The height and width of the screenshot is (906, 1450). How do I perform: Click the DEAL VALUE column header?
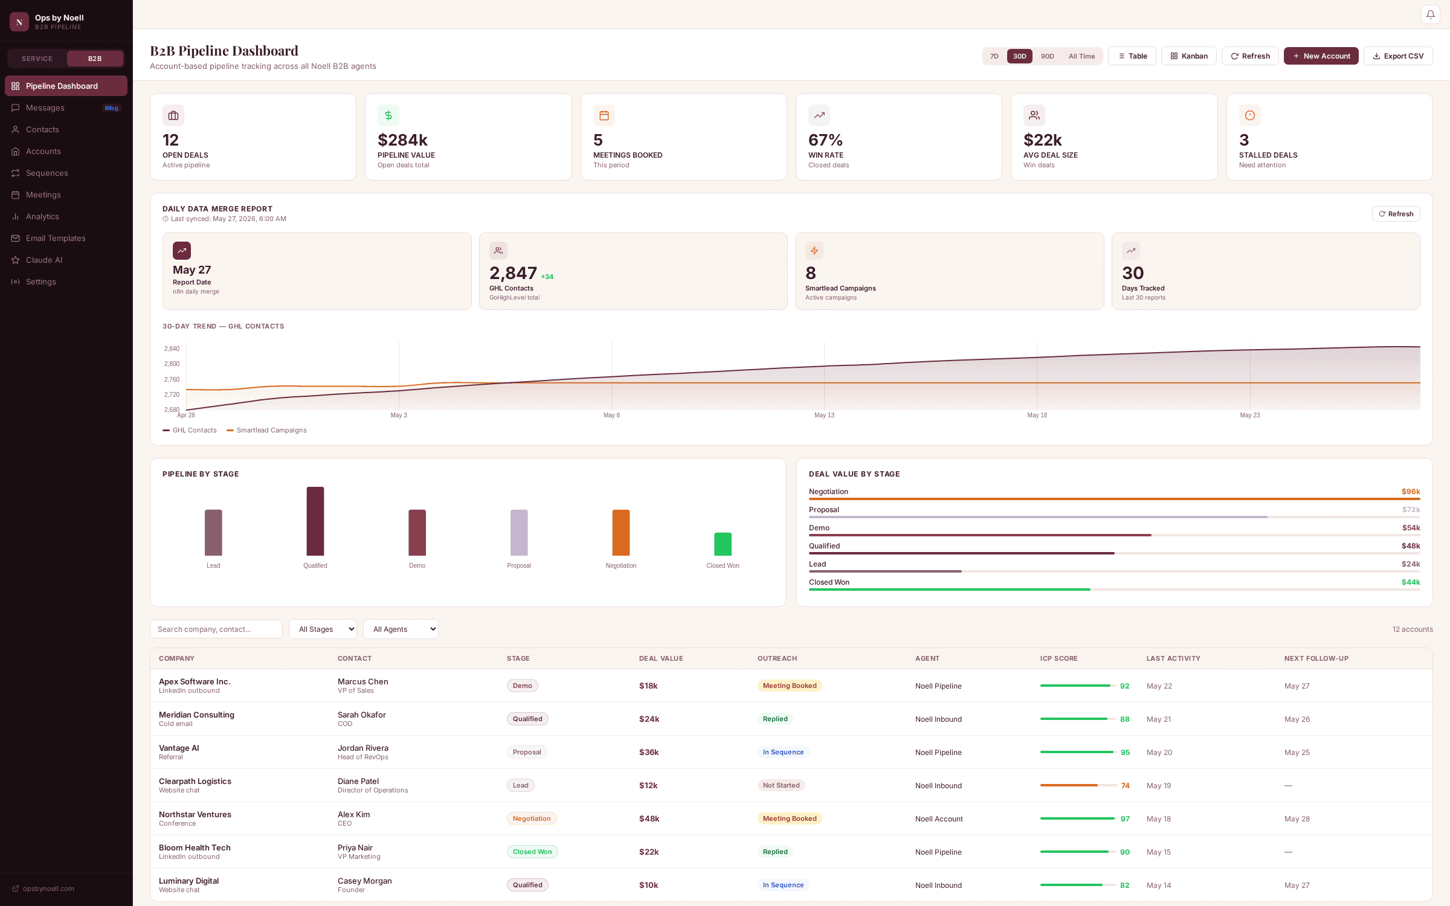tap(661, 658)
